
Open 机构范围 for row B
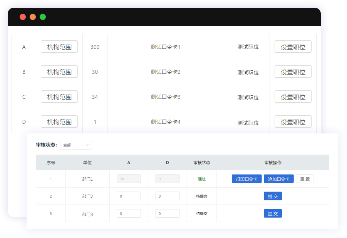[59, 72]
